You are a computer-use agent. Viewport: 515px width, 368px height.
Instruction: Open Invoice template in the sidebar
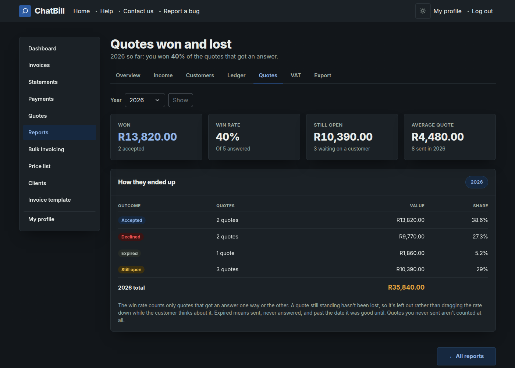pyautogui.click(x=60, y=200)
